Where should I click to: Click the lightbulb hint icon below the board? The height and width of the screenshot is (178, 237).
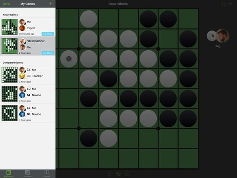click(x=109, y=174)
